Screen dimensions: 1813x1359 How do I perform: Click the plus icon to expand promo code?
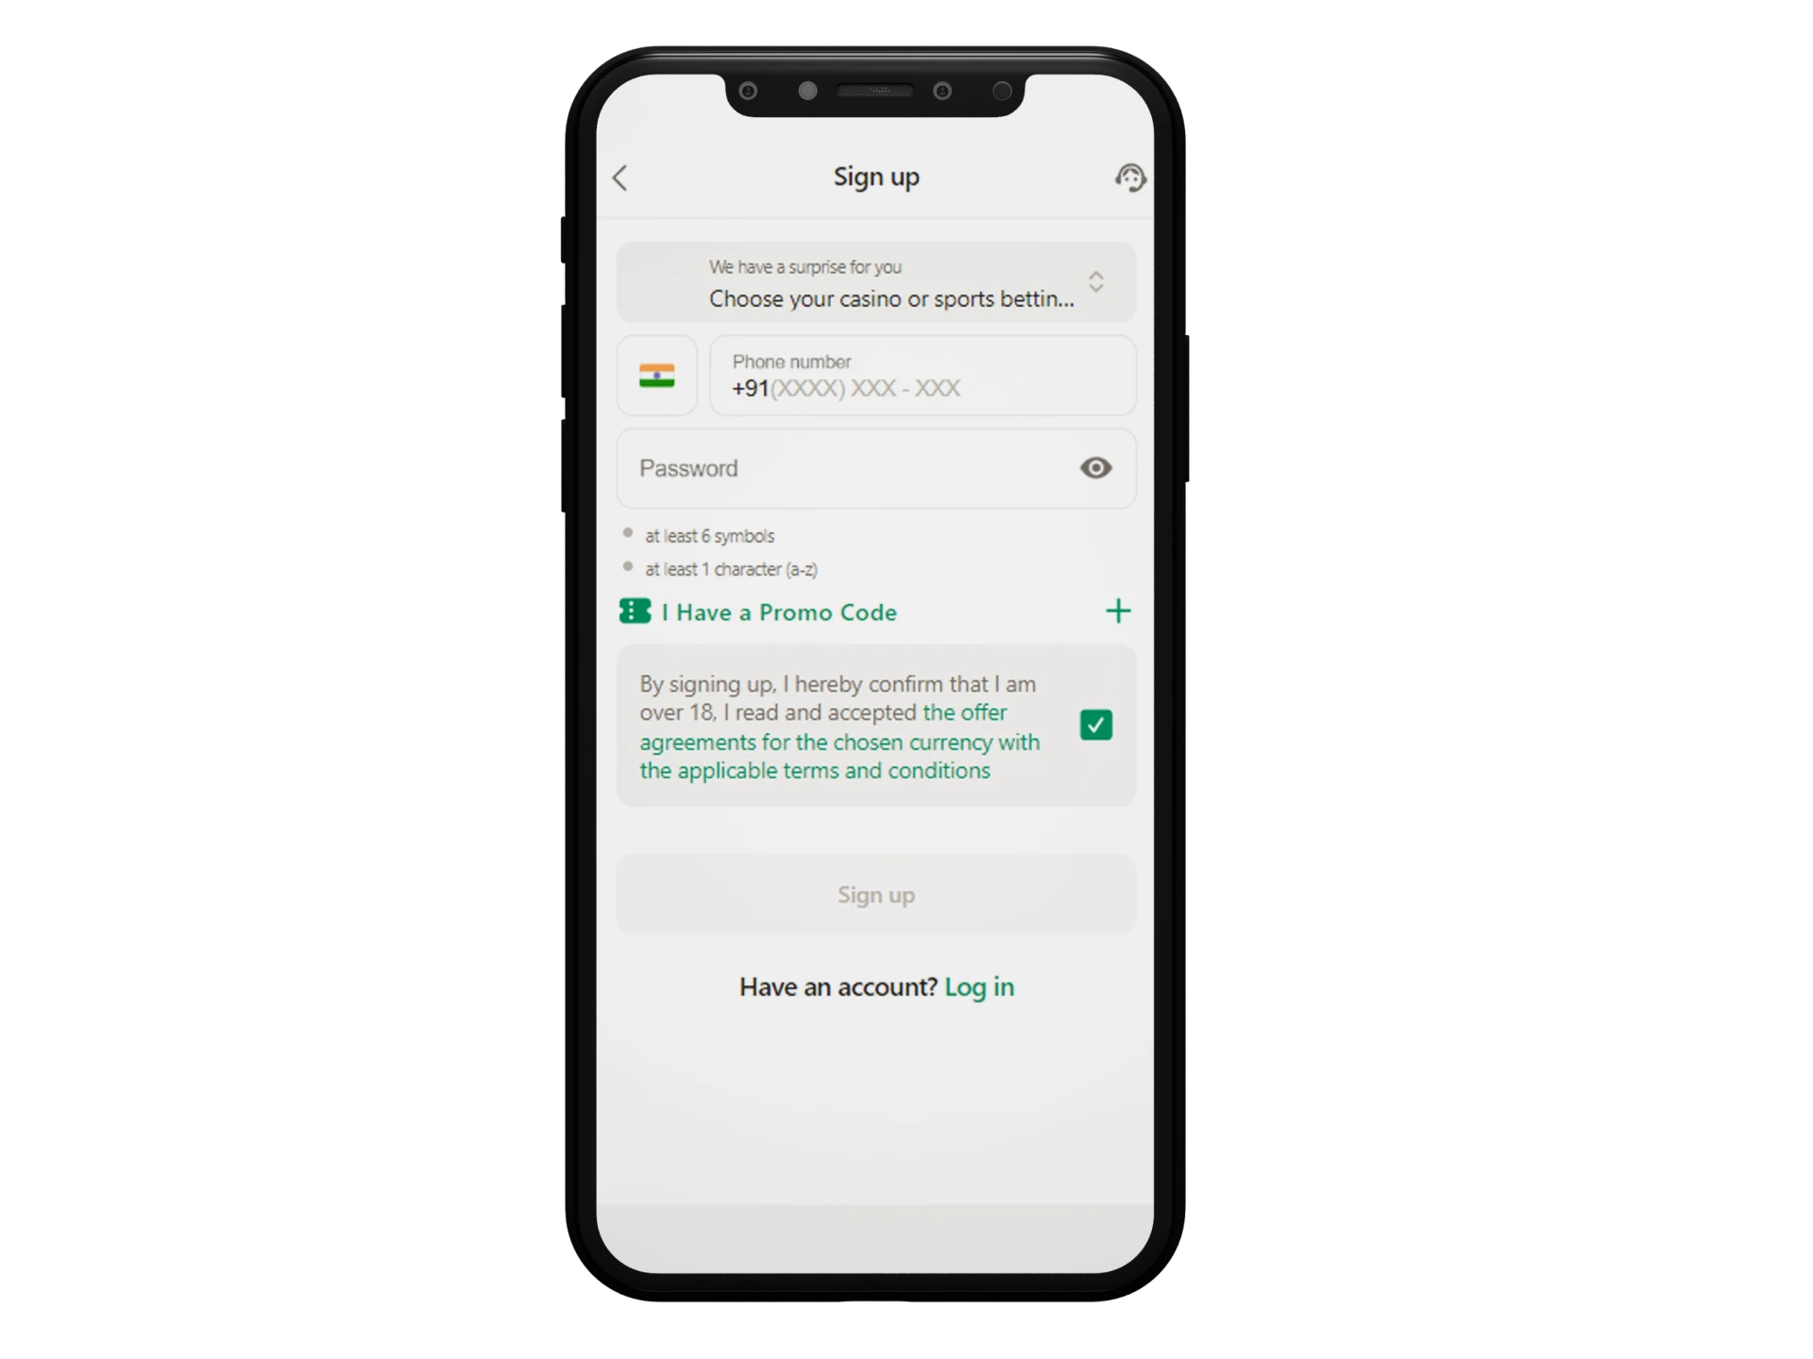[1116, 611]
